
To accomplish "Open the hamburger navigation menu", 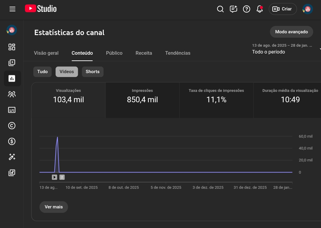I will (12, 9).
